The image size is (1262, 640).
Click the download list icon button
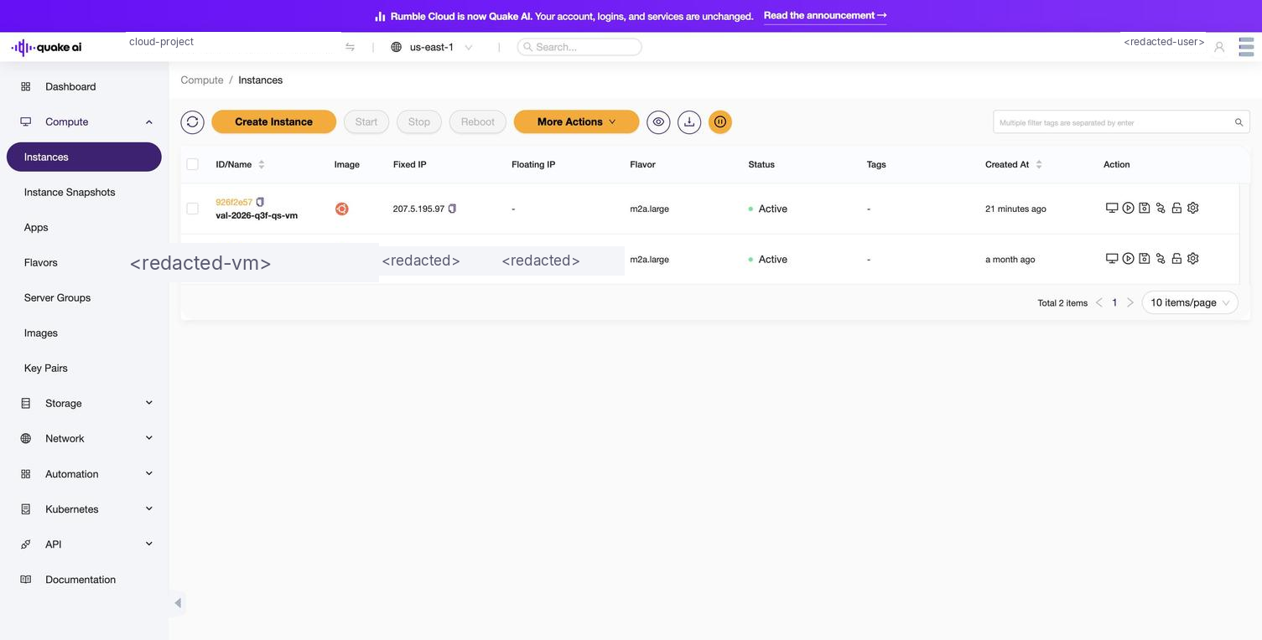tap(689, 121)
